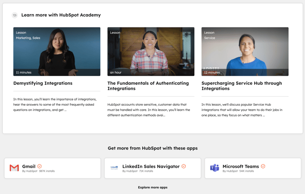Viewport: 305px width, 194px height.
Task: Click 'By HubSpot' text under Microsoft Teams
Action: (x=230, y=171)
